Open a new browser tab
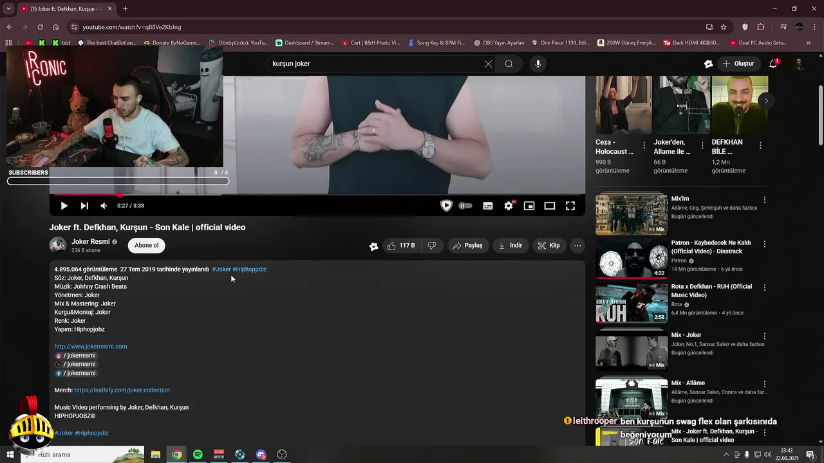 point(125,9)
